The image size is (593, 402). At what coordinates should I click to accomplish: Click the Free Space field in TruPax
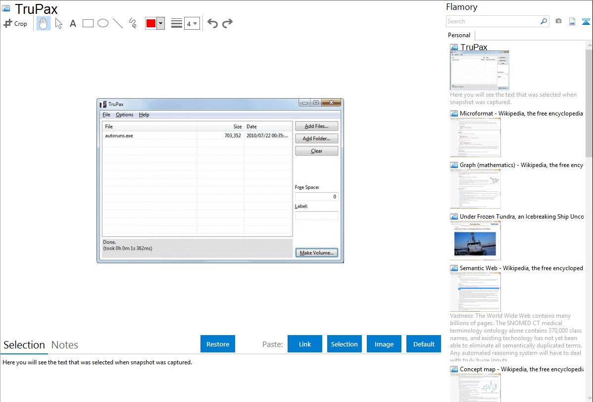tap(316, 197)
